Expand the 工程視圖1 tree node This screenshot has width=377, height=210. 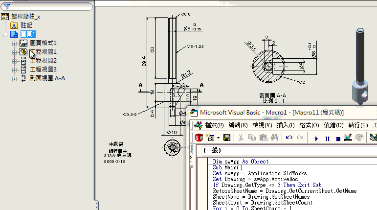click(14, 52)
